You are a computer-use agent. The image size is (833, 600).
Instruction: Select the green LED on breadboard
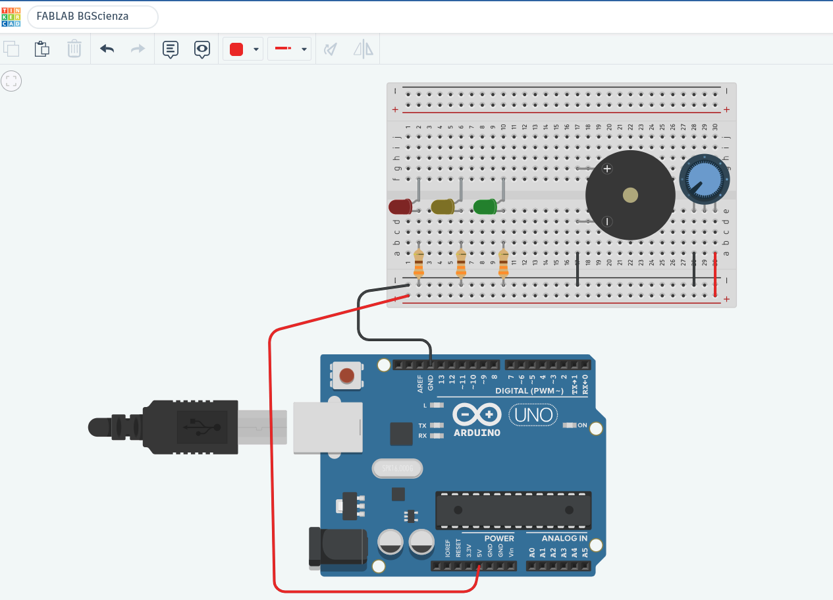coord(485,207)
